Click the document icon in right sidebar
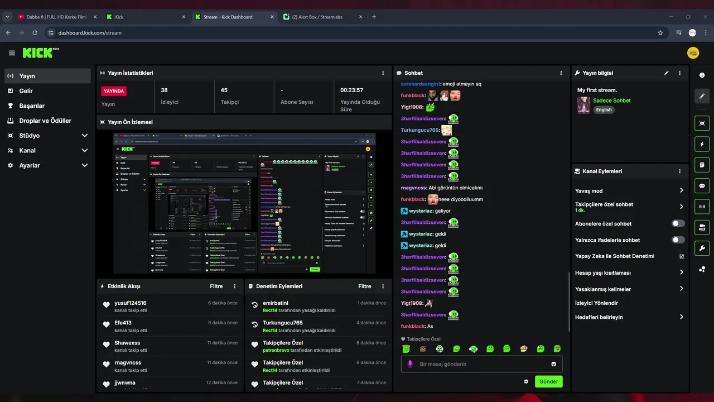The image size is (714, 402). coord(702,165)
